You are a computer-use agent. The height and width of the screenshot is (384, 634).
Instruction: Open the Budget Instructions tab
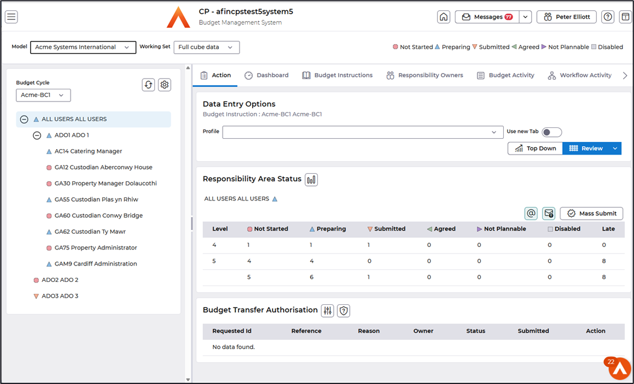[x=337, y=75]
